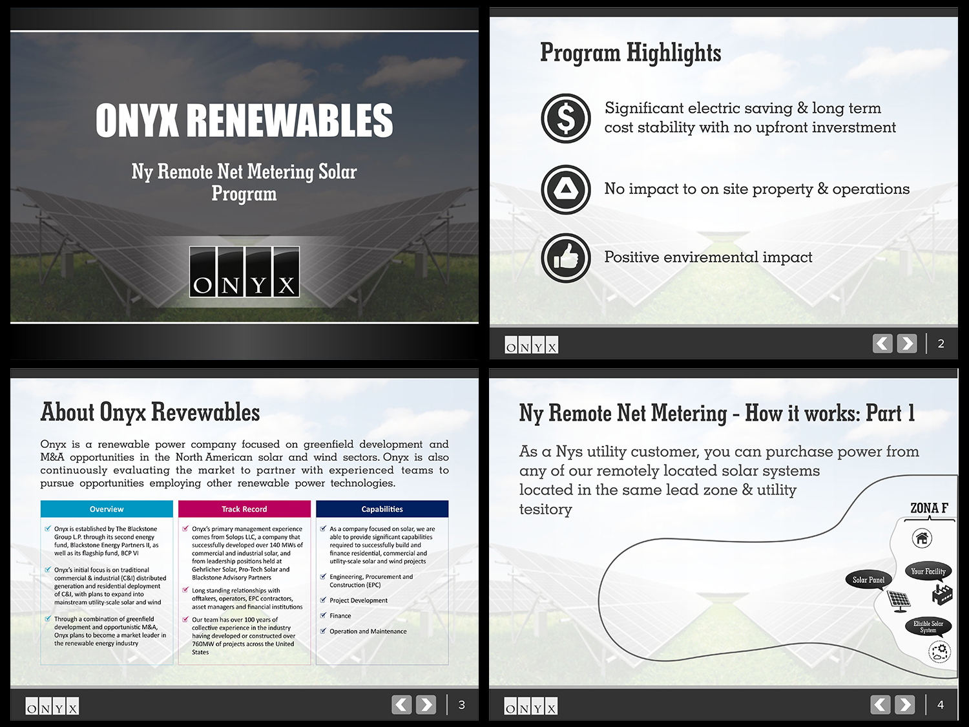969x727 pixels.
Task: Click the Solar Panel label bubble
Action: click(869, 580)
